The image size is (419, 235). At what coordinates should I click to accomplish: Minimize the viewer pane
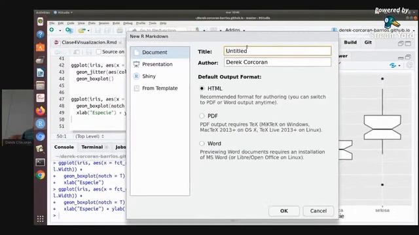[401, 57]
